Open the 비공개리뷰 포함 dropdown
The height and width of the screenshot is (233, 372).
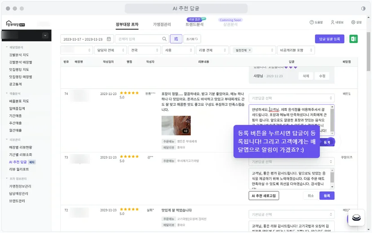pyautogui.click(x=296, y=50)
